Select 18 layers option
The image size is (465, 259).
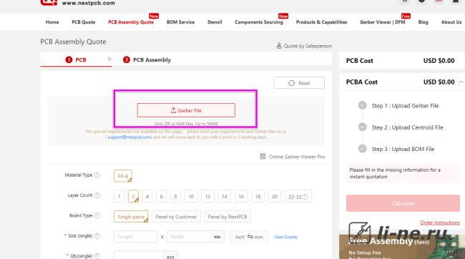[x=258, y=197]
